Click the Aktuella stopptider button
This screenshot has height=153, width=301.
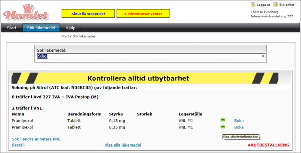tap(88, 13)
